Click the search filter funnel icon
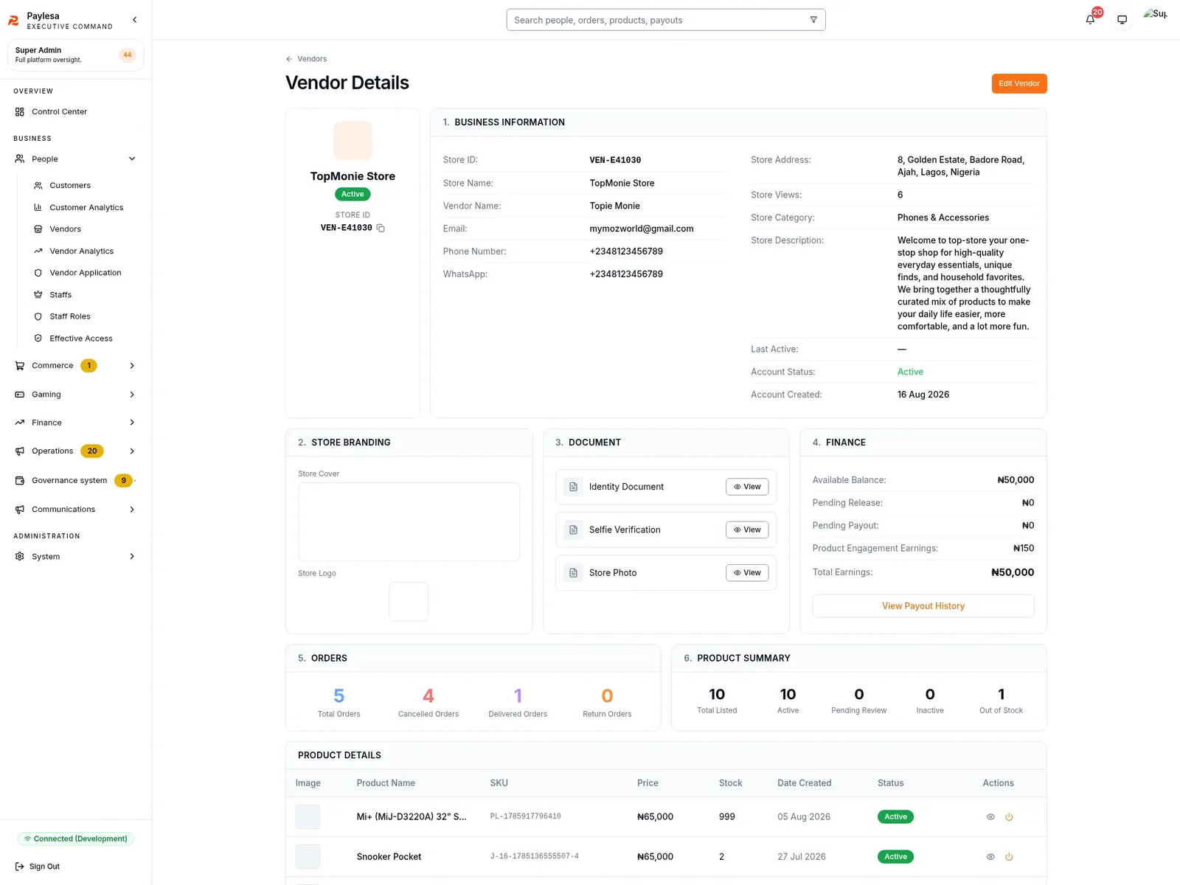The image size is (1180, 885). pyautogui.click(x=813, y=20)
